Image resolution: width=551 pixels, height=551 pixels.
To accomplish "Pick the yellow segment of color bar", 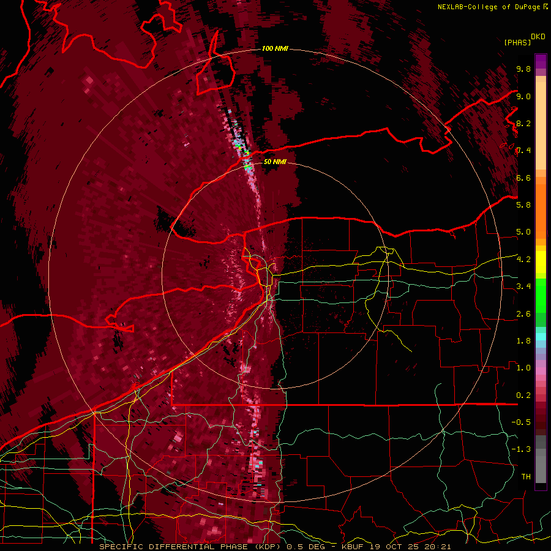I will [x=541, y=262].
